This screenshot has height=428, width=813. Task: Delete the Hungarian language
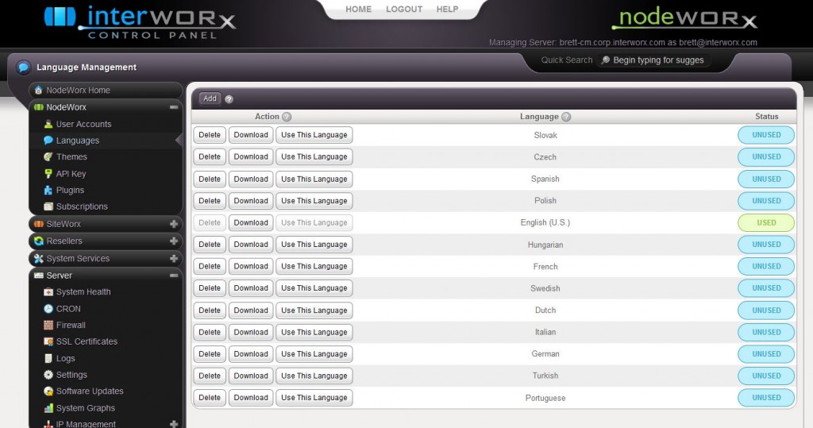click(x=210, y=245)
